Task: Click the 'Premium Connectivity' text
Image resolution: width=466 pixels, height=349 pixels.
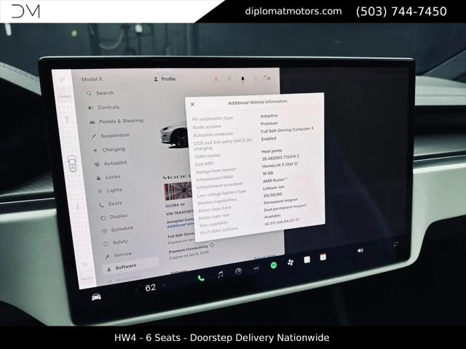Action: click(x=189, y=249)
